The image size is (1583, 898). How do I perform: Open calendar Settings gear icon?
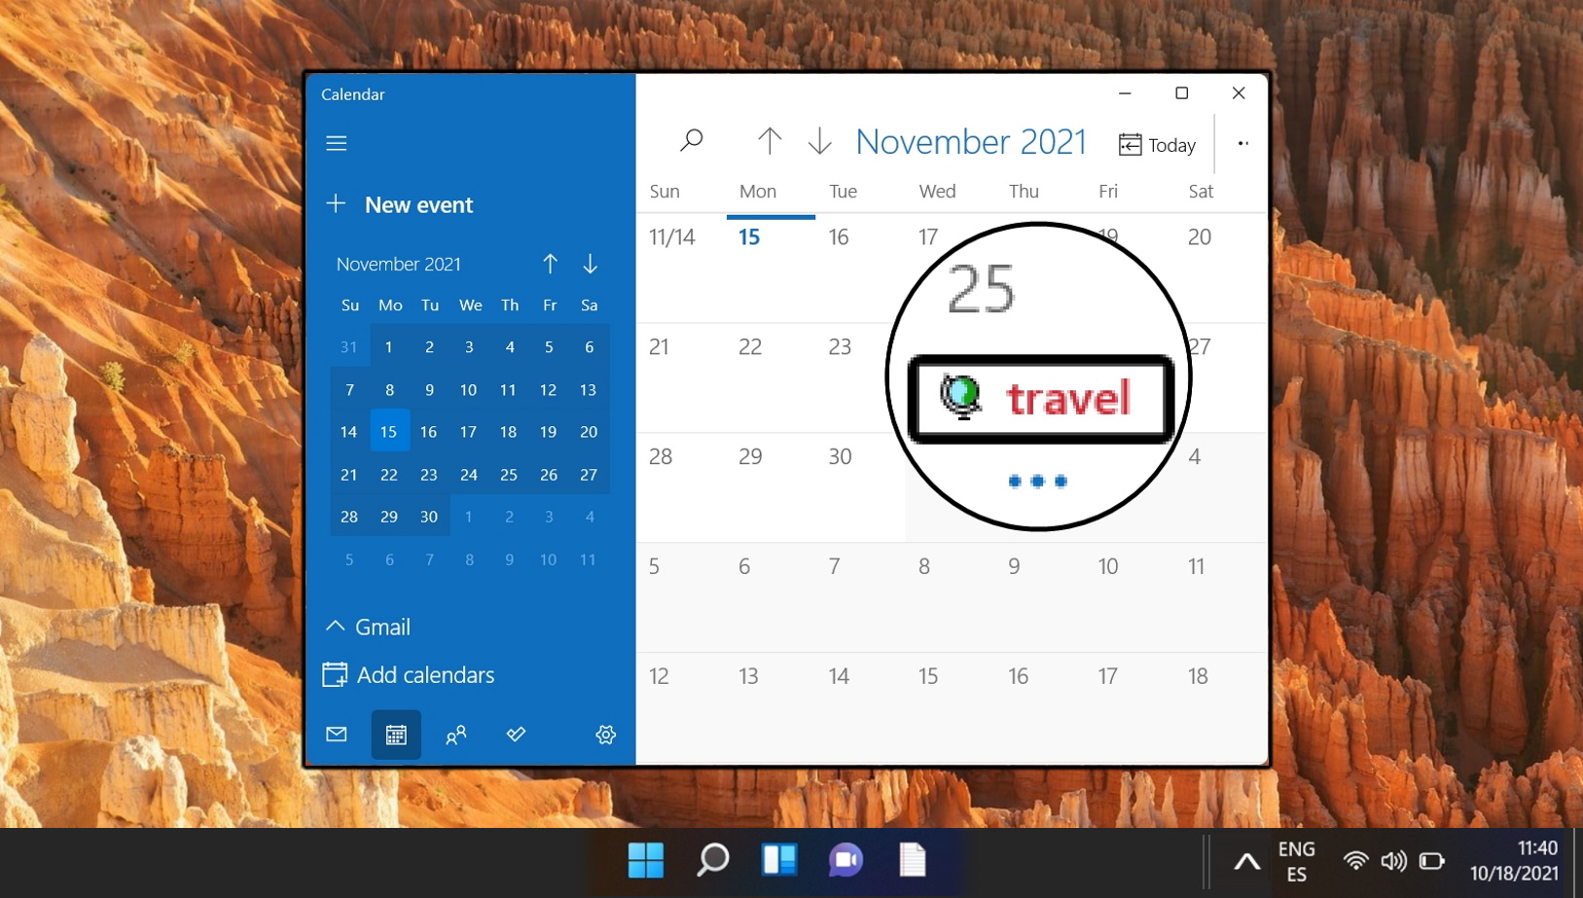[605, 735]
